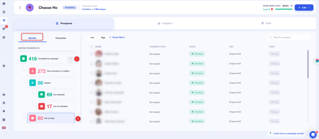Click the X icon beside Reset filters
Screen dimensions: 319x139
pos(111,37)
